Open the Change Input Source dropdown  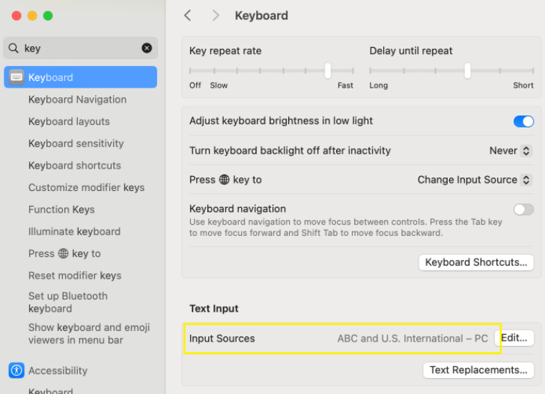click(475, 180)
